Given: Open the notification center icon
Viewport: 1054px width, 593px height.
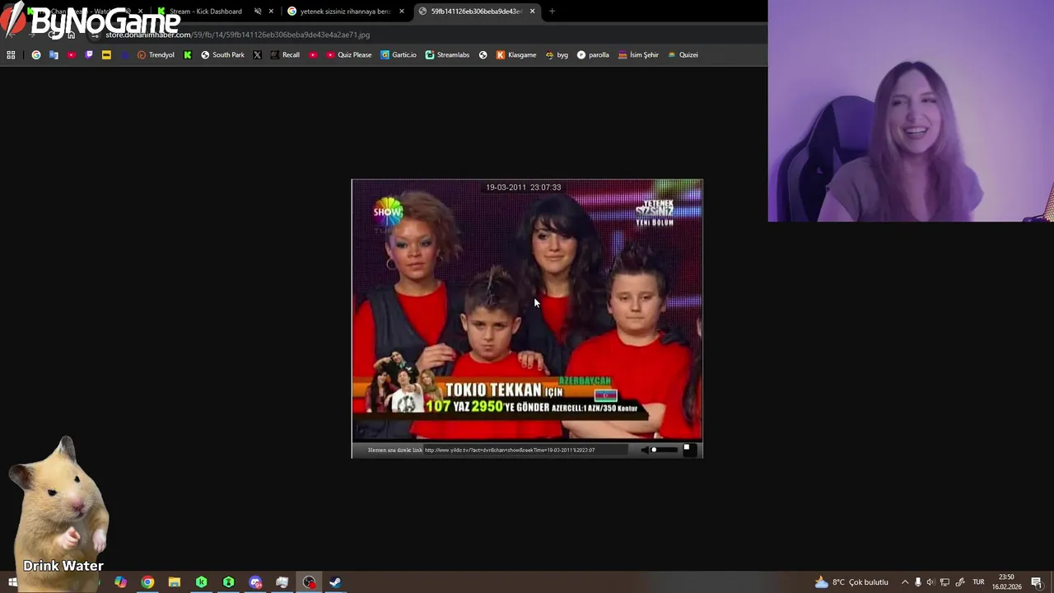Looking at the screenshot, I should point(1037,582).
